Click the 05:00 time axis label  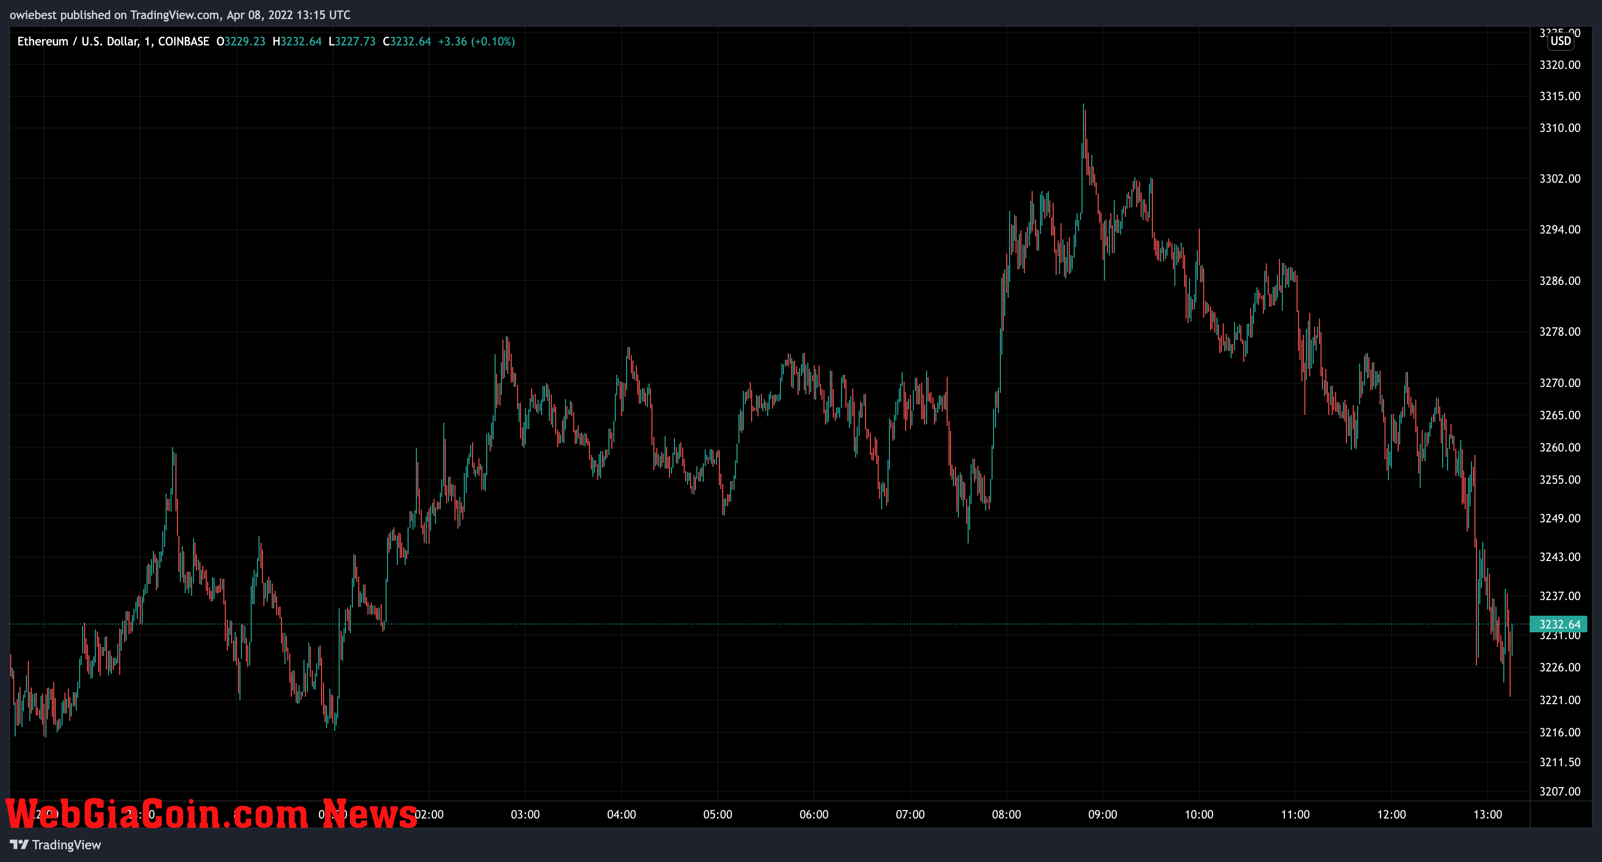[717, 814]
